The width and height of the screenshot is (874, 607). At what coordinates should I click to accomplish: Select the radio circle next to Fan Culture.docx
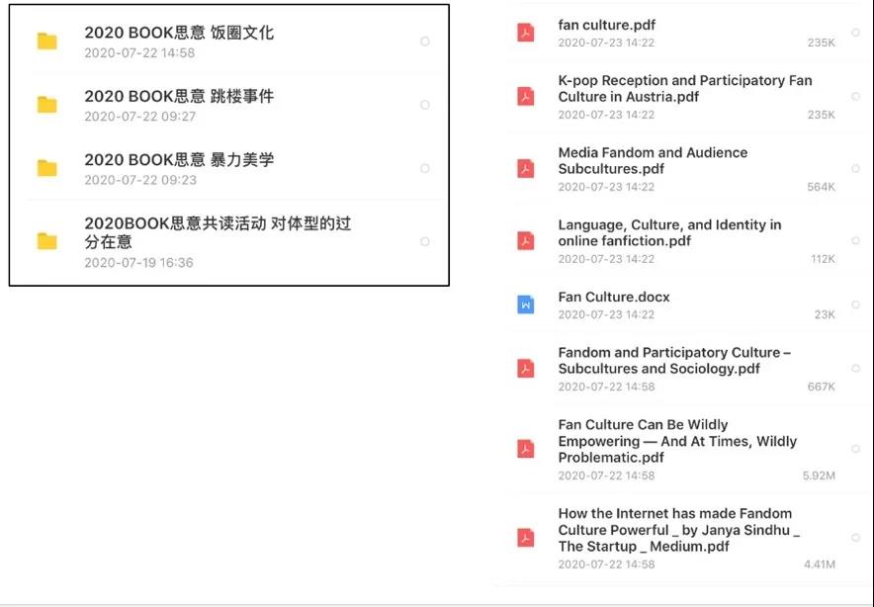(855, 305)
